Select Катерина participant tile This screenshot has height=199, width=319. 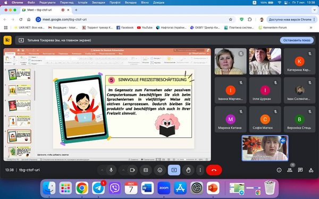[x=299, y=62]
